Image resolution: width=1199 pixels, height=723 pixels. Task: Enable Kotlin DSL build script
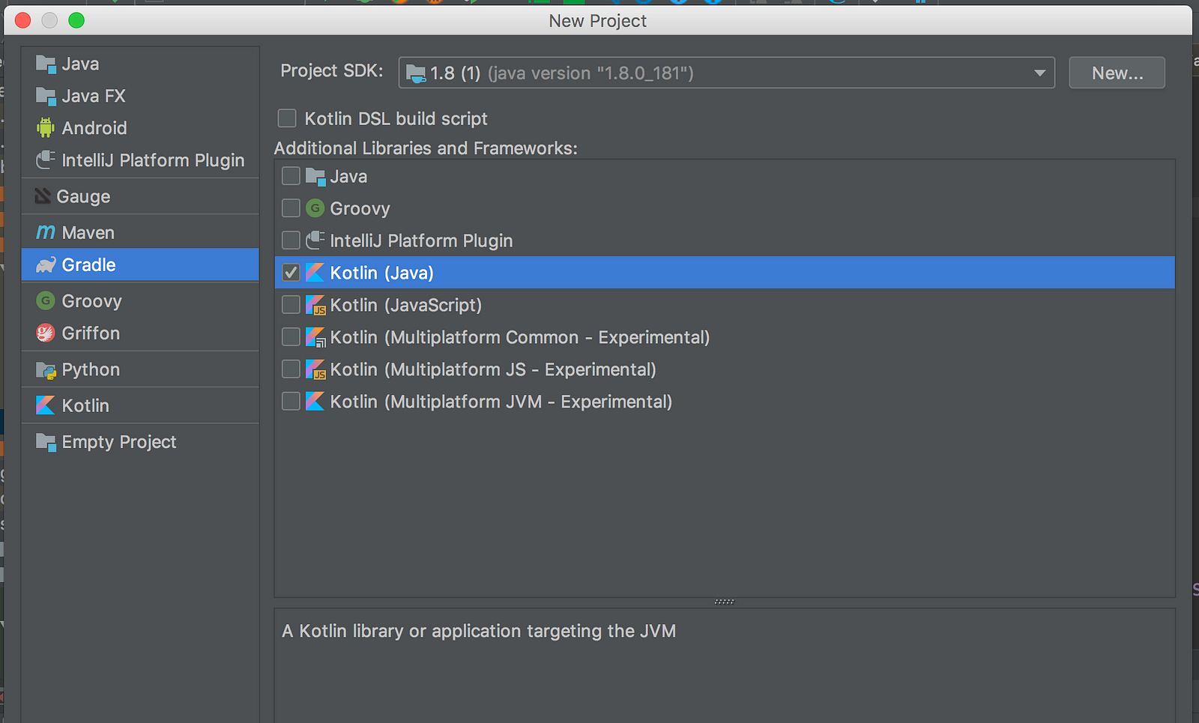[x=287, y=118]
